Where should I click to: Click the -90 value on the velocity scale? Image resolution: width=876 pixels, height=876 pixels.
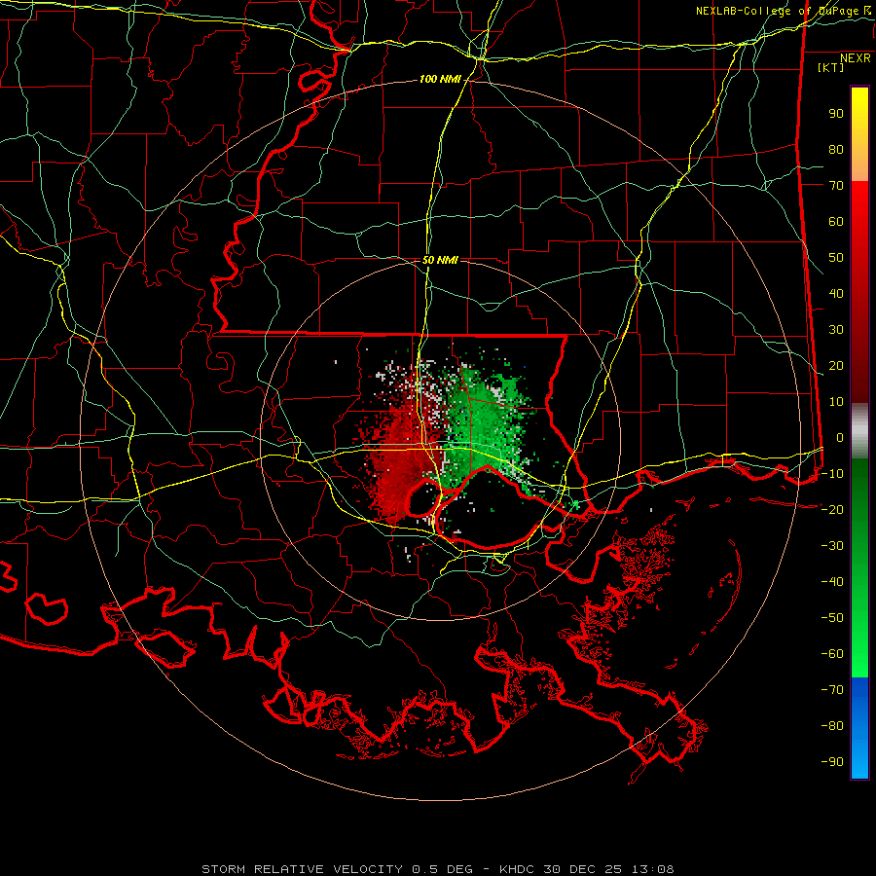[x=832, y=762]
